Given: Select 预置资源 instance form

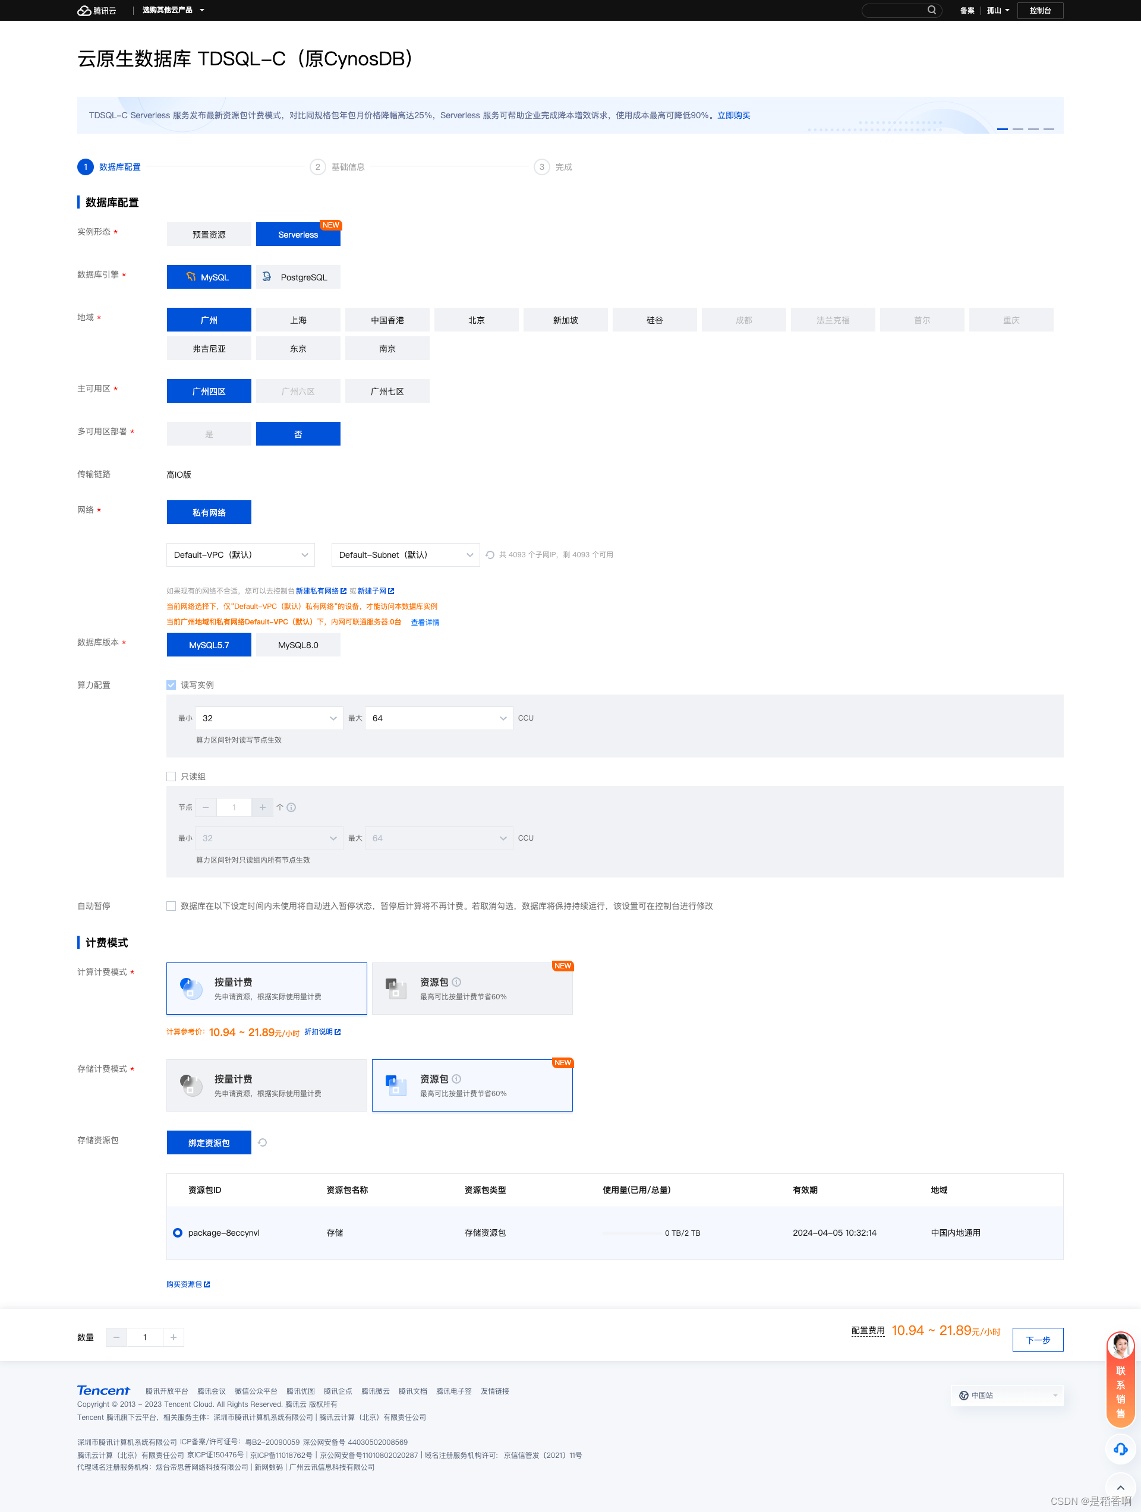Looking at the screenshot, I should click(209, 235).
